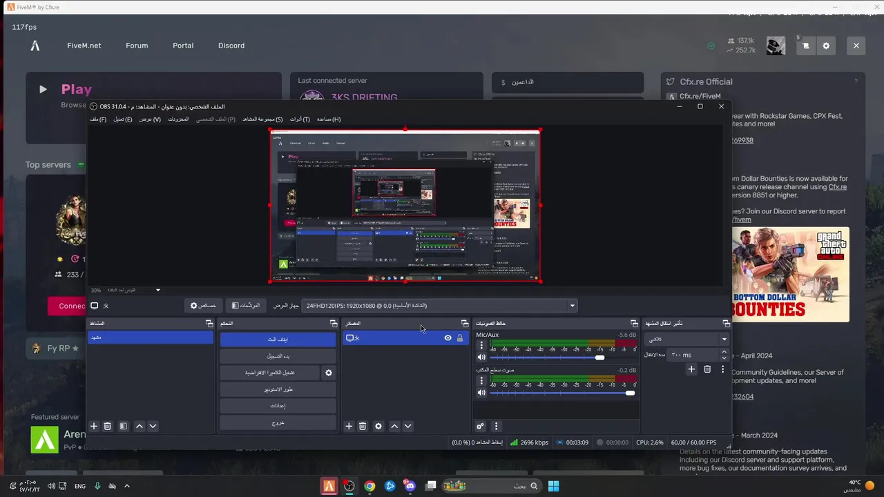This screenshot has height=497, width=884.
Task: Open audio mixer three-dot menu at the bottom
Action: click(496, 427)
